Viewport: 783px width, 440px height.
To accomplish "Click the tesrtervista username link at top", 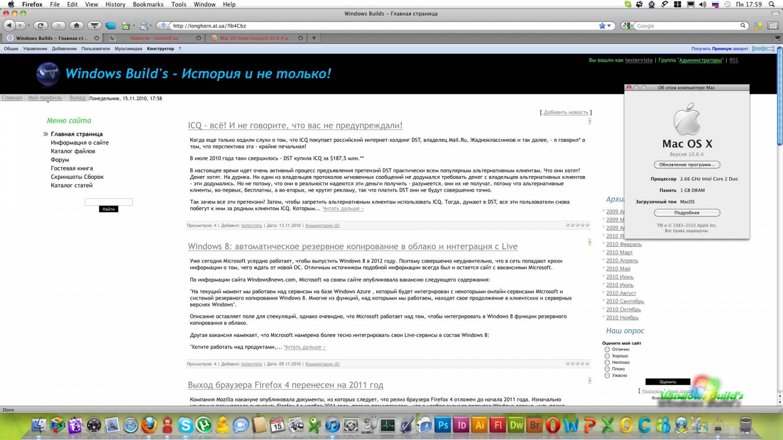I will tap(639, 60).
